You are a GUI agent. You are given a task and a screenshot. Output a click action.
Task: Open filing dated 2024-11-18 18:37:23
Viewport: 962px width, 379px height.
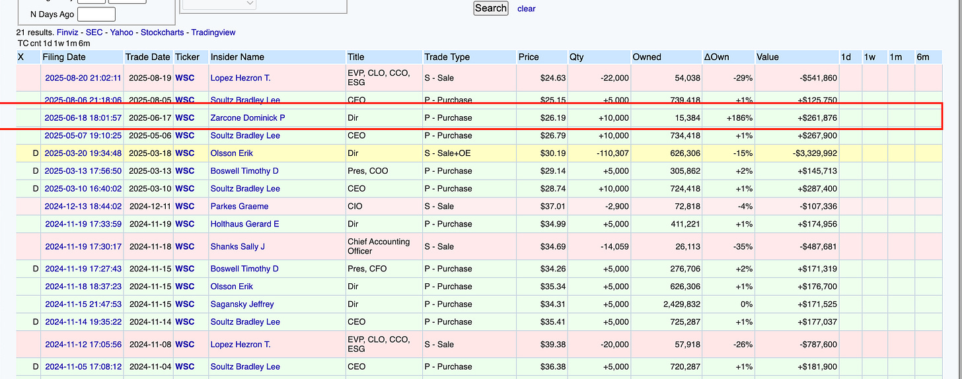point(83,287)
